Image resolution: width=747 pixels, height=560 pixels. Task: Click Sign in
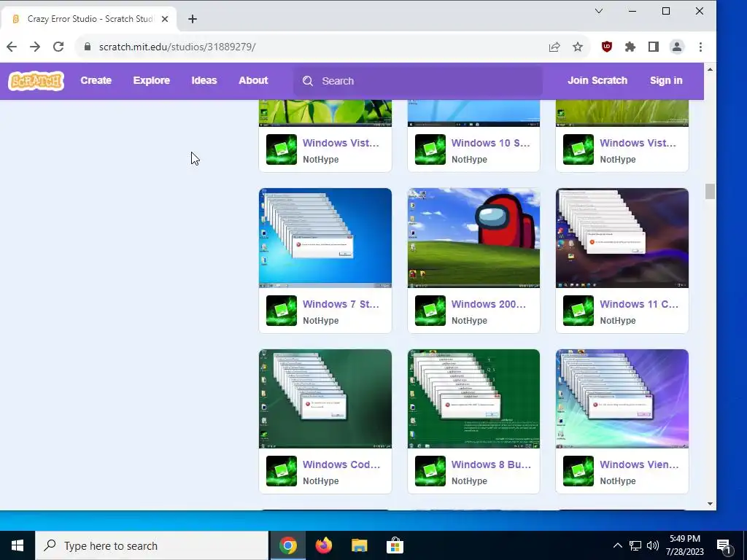click(666, 80)
